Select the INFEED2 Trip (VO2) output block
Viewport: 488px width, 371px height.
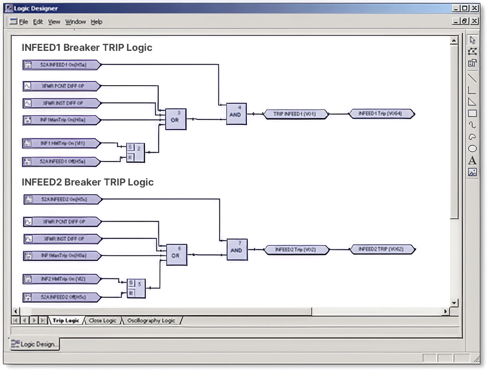(297, 250)
